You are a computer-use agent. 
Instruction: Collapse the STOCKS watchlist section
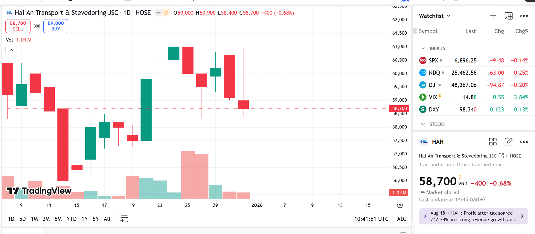click(423, 124)
